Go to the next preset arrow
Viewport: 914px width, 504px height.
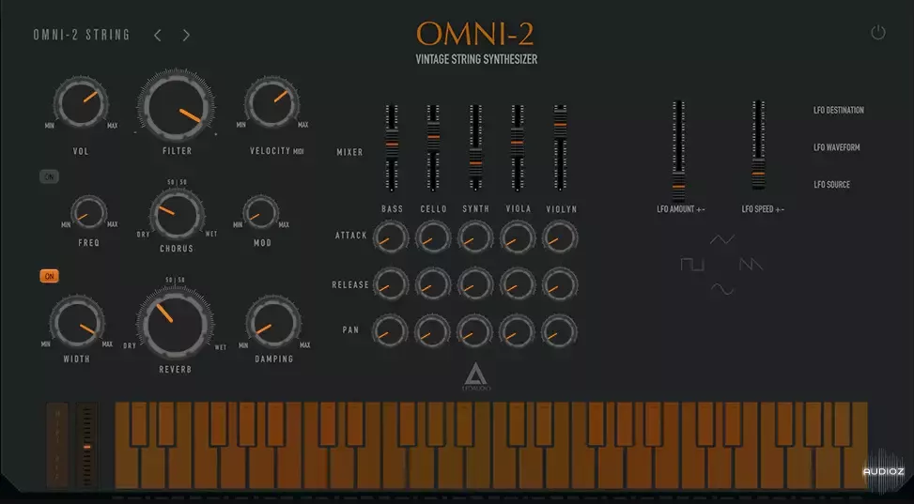click(186, 36)
